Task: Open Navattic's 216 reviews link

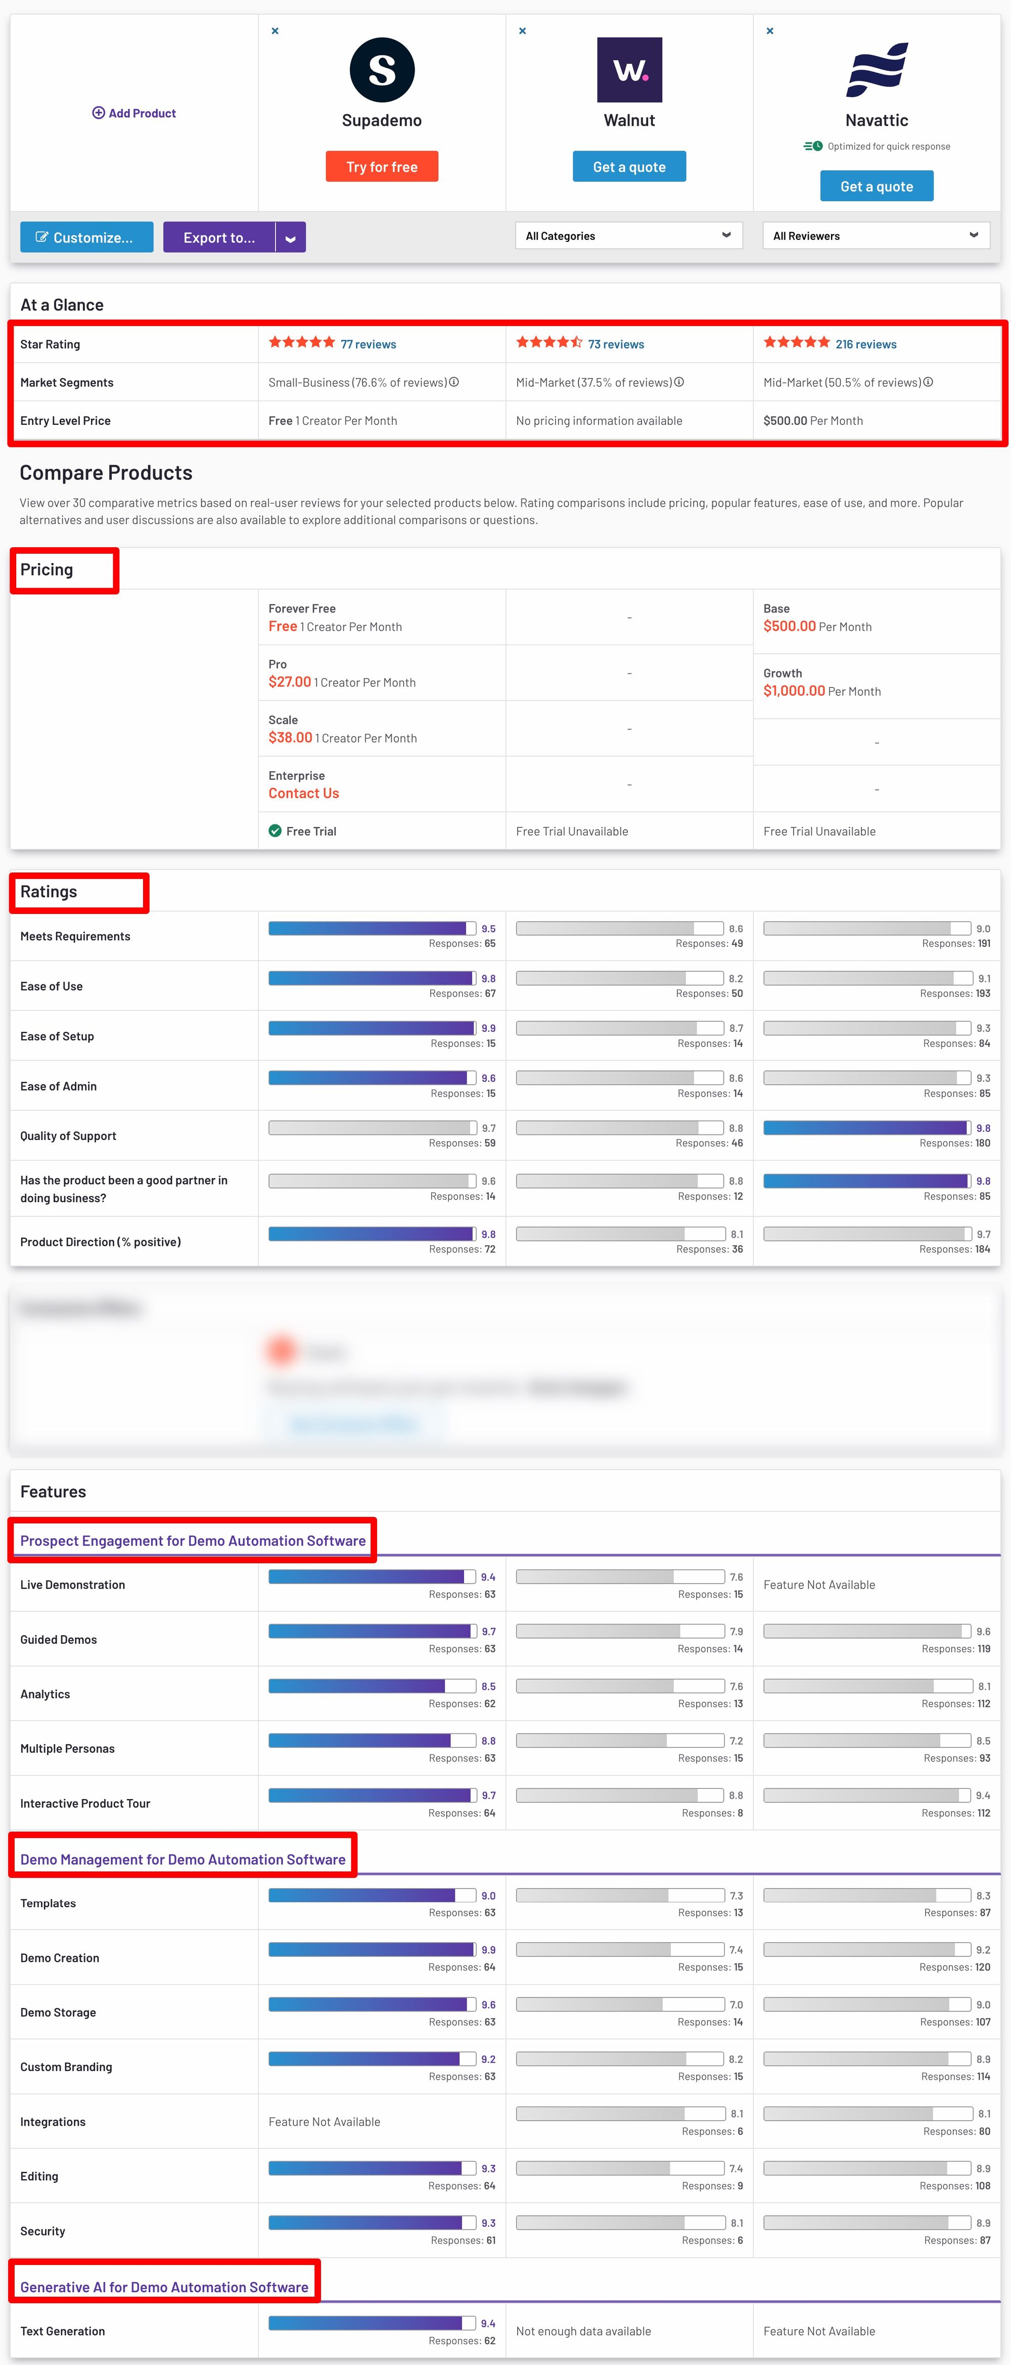Action: click(866, 344)
